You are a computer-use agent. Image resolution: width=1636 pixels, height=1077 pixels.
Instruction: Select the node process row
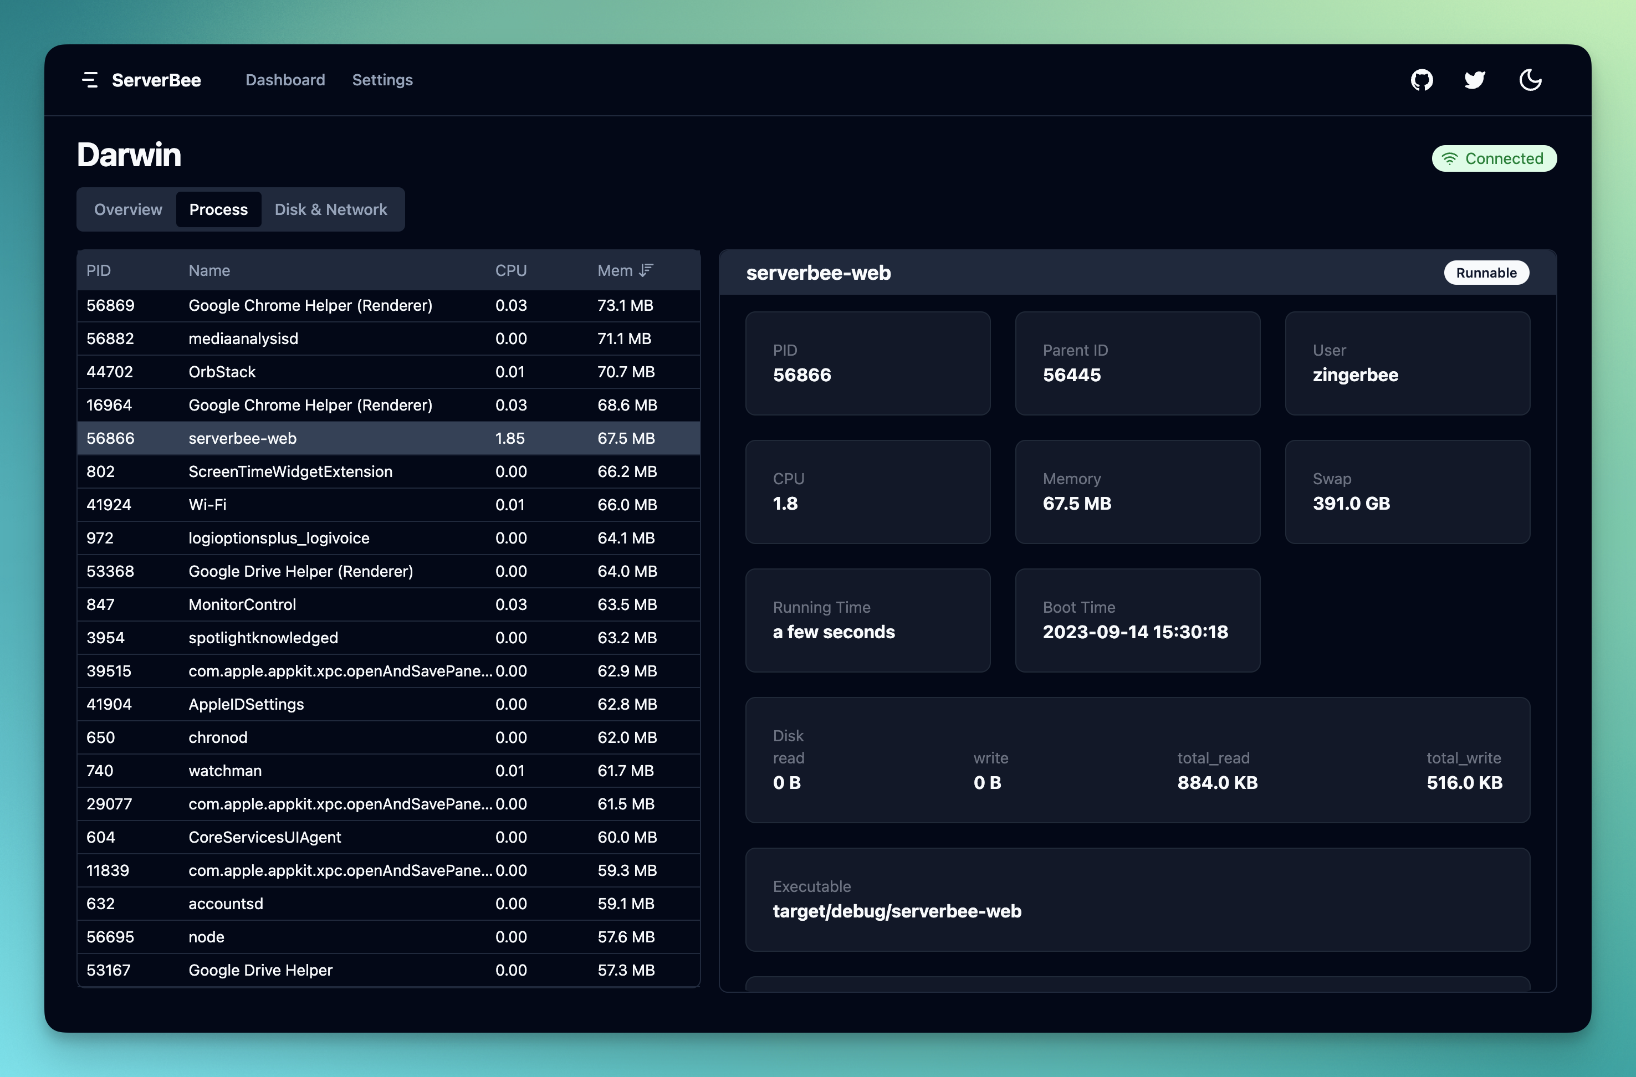coord(388,937)
